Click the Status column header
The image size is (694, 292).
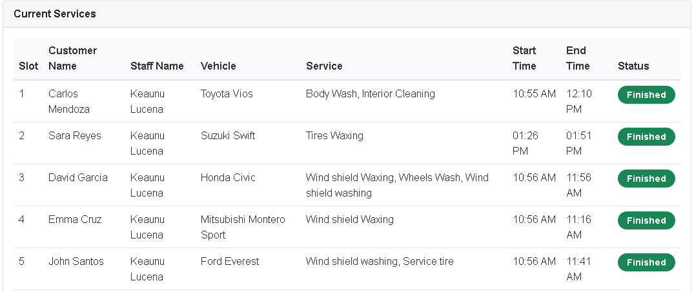[633, 66]
